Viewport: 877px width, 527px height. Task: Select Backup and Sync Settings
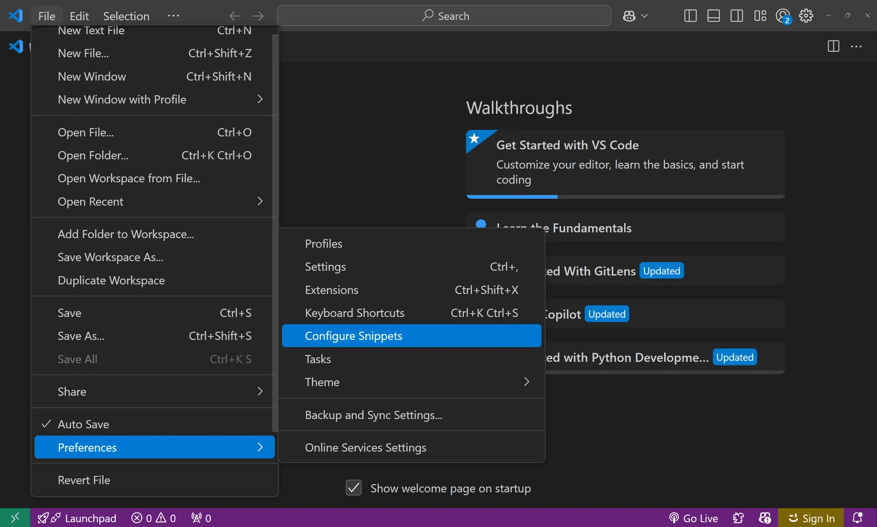(x=412, y=414)
